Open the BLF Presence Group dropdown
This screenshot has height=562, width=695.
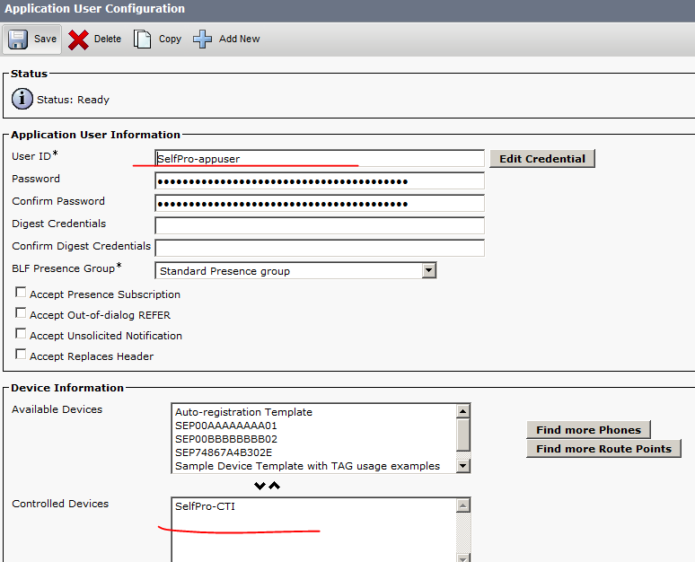pos(295,270)
